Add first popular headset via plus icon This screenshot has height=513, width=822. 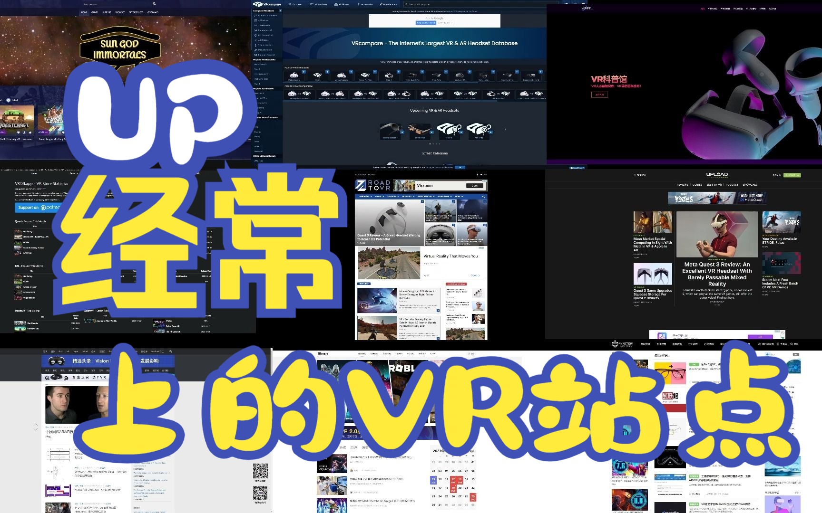[x=303, y=72]
